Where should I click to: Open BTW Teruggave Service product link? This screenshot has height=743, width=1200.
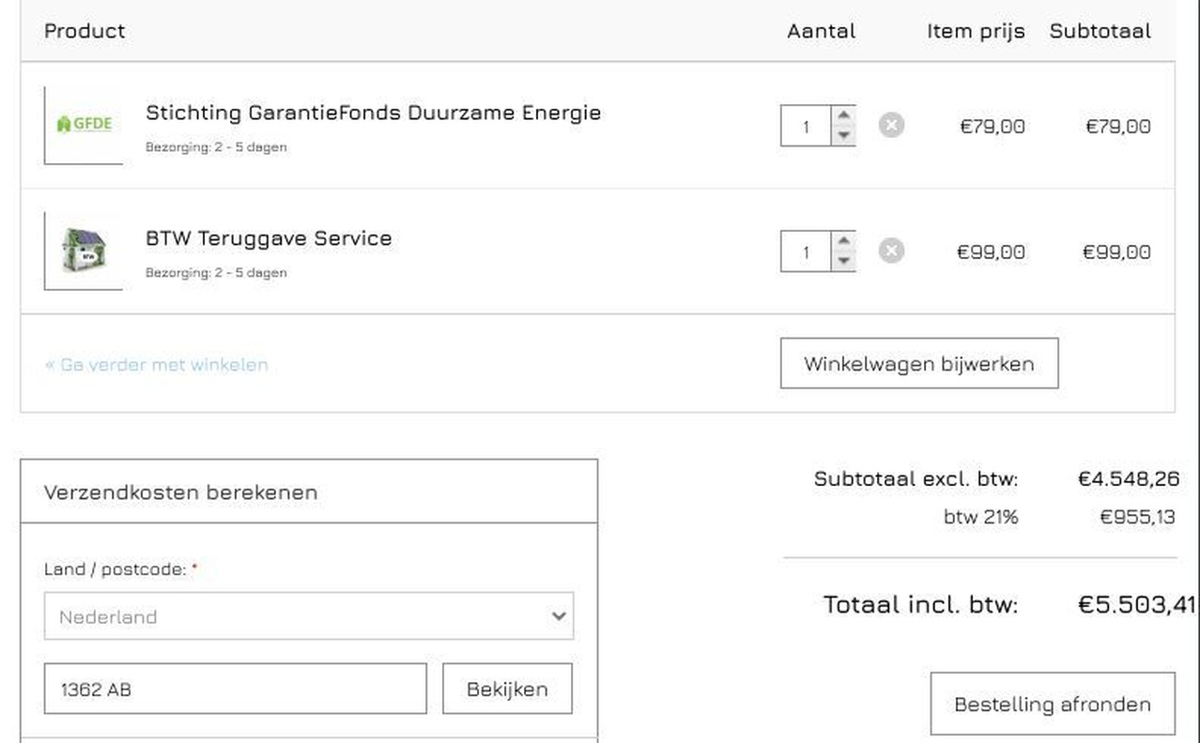(269, 238)
